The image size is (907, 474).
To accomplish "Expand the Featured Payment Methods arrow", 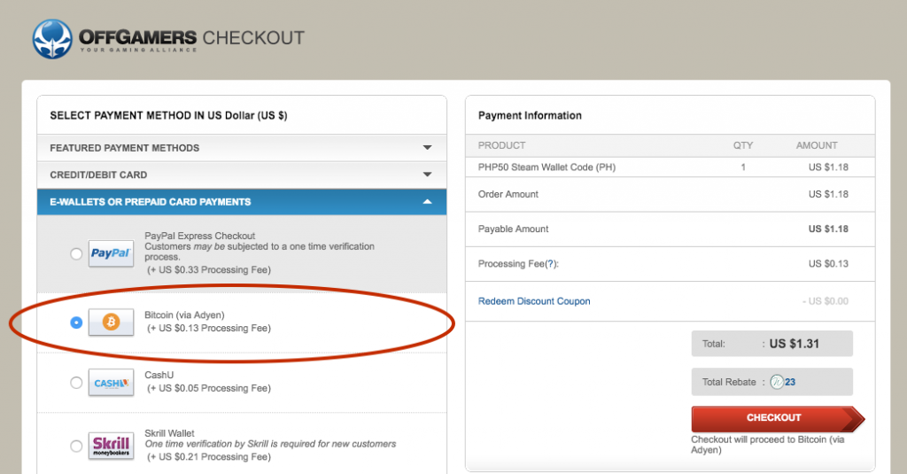I will point(428,148).
